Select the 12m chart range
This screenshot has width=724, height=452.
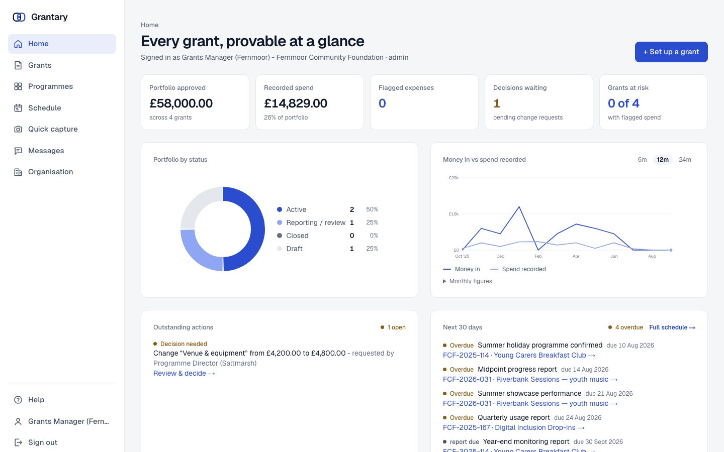(x=663, y=160)
